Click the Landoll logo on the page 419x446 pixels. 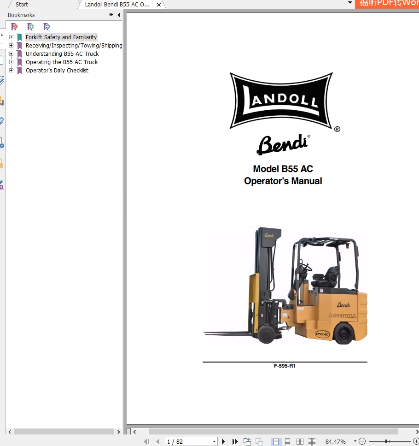pos(281,101)
